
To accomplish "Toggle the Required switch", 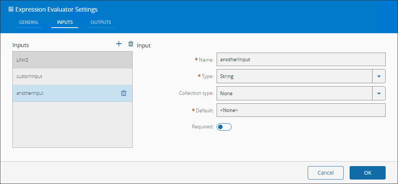I will point(224,127).
